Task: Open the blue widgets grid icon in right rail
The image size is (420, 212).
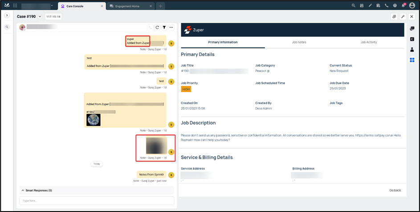Action: tap(412, 60)
